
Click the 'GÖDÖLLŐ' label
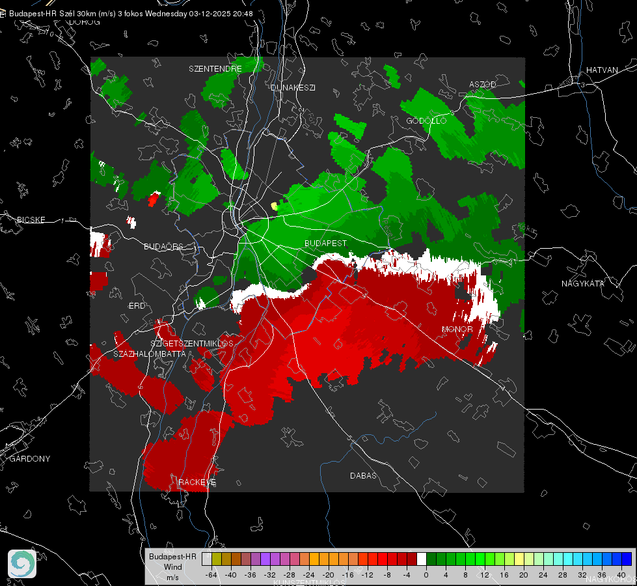click(426, 120)
